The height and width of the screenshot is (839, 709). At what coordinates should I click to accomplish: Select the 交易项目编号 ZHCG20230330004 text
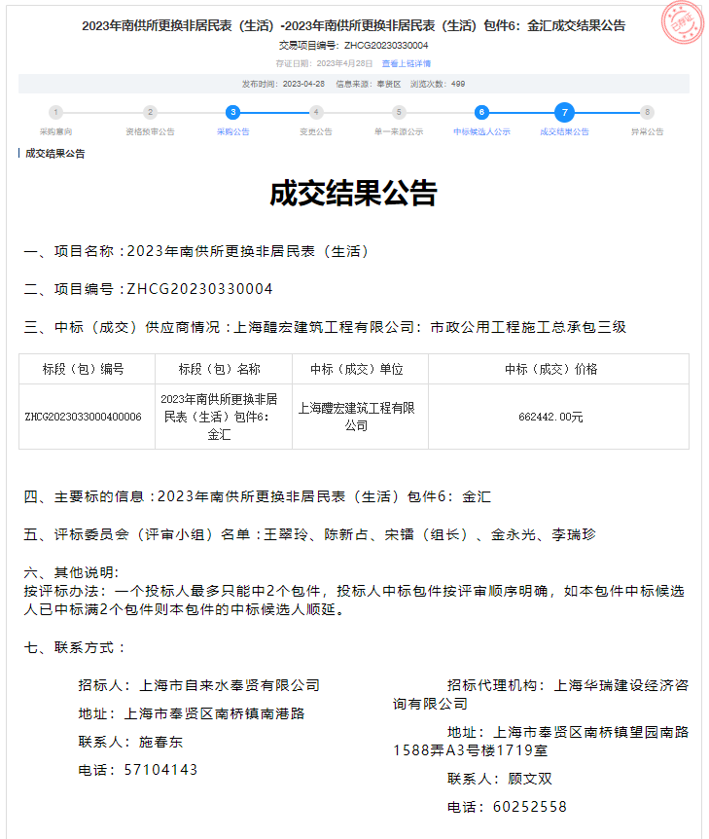point(354,46)
